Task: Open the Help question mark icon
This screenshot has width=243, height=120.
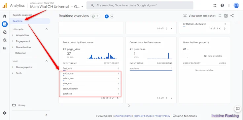Action: [x=222, y=5]
